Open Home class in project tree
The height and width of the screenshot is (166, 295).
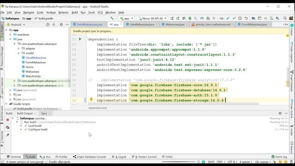pyautogui.click(x=29, y=67)
